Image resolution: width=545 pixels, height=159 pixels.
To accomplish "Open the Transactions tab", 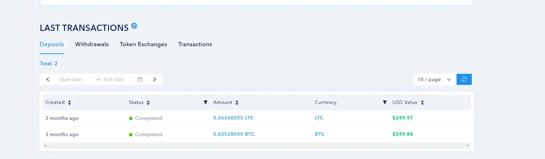I will tap(195, 44).
